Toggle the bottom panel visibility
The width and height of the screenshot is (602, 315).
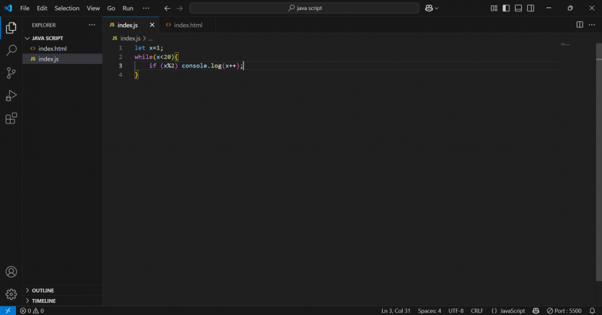(518, 8)
